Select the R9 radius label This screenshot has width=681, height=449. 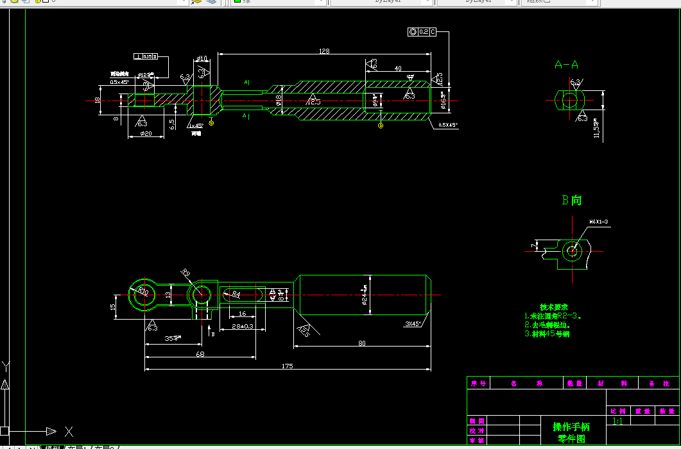pos(186,273)
